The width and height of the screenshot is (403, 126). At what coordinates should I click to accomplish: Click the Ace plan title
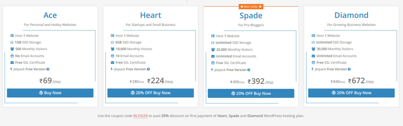coord(50,15)
